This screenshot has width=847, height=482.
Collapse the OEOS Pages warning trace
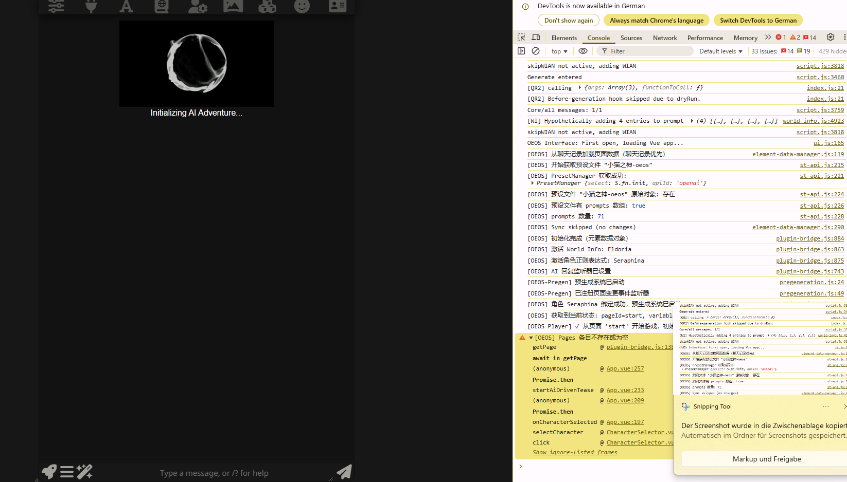[531, 338]
